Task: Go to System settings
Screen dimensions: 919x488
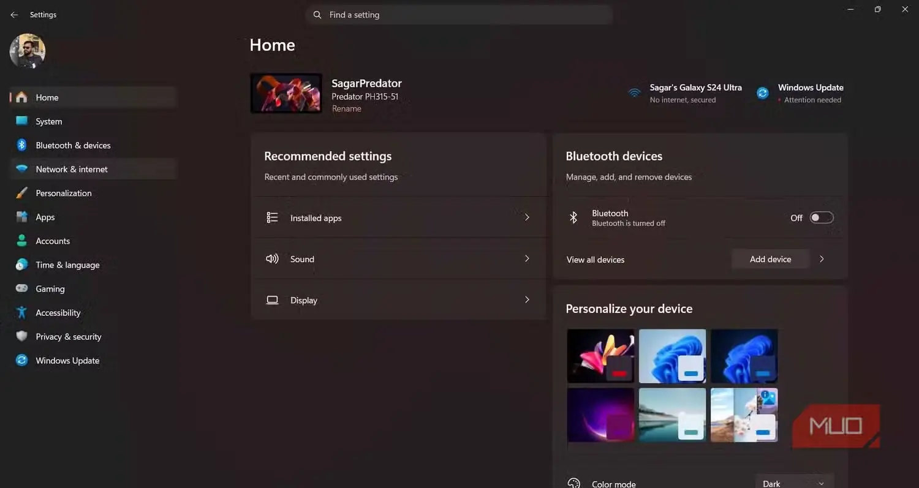Action: [x=93, y=121]
